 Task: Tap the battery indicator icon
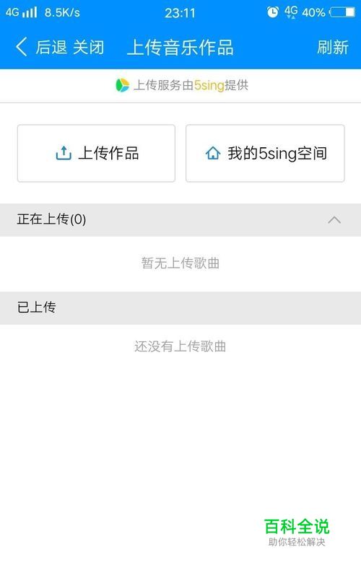tap(342, 12)
